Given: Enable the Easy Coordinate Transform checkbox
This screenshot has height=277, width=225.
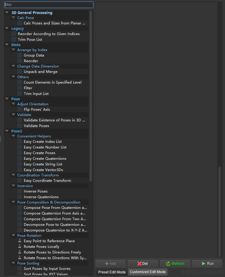Looking at the screenshot, I should pos(20,181).
